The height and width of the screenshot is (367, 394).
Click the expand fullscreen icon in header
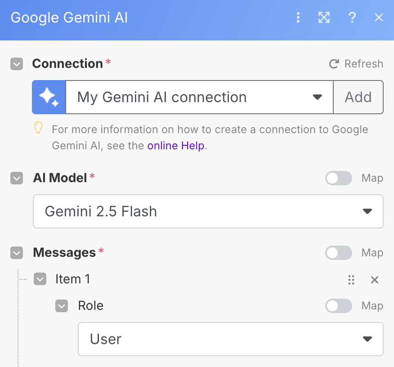click(324, 18)
